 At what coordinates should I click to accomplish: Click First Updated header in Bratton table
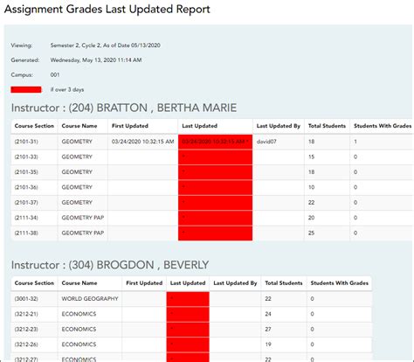pyautogui.click(x=130, y=126)
